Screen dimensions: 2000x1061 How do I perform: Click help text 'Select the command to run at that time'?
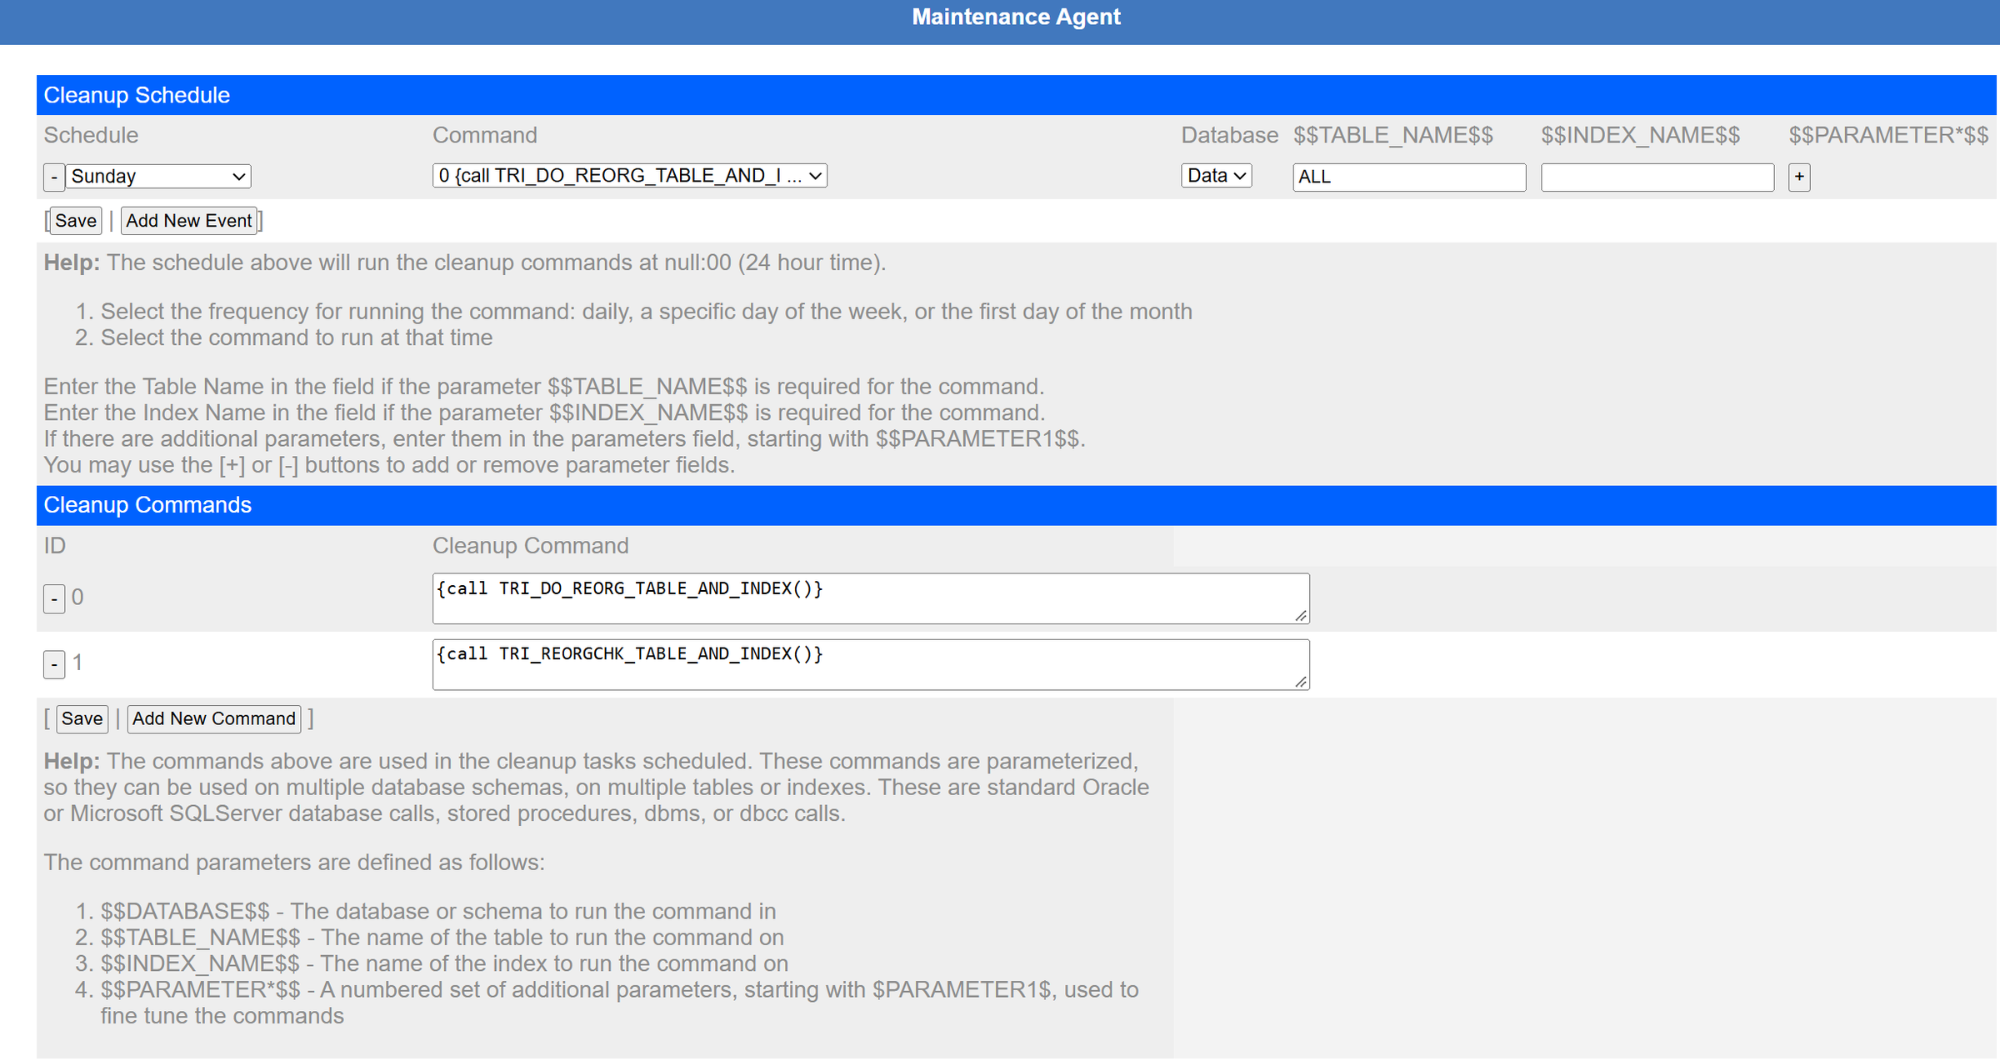297,338
